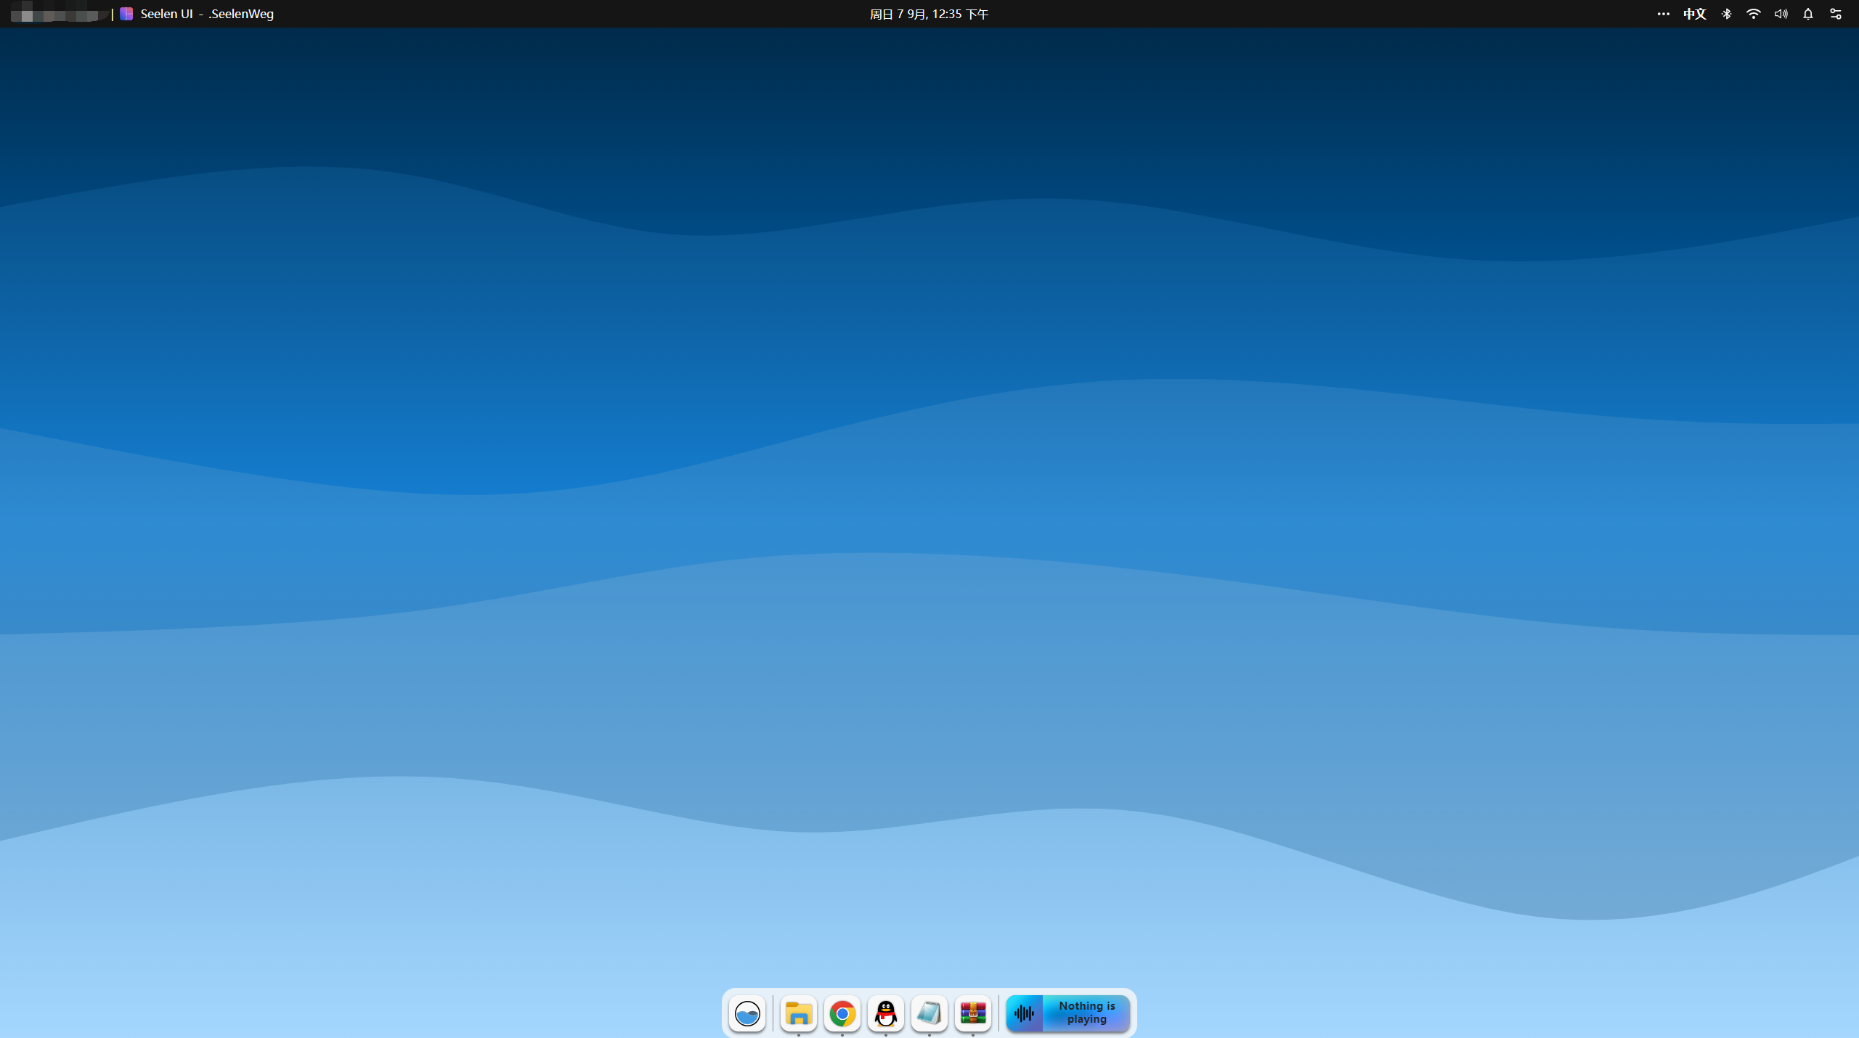The width and height of the screenshot is (1859, 1038).
Task: Open the Seelen start menu wave icon
Action: (747, 1013)
